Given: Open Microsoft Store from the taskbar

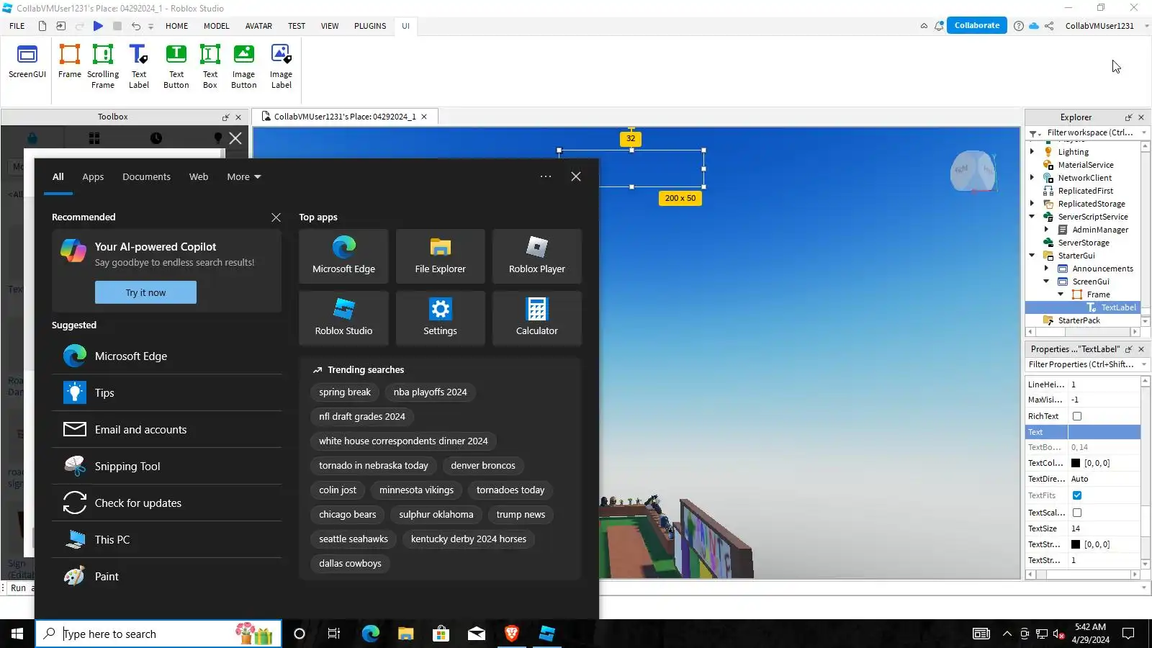Looking at the screenshot, I should tap(441, 634).
